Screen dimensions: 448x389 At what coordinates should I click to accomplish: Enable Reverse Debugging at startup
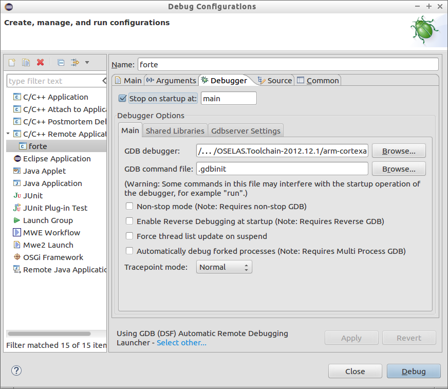[x=129, y=221]
